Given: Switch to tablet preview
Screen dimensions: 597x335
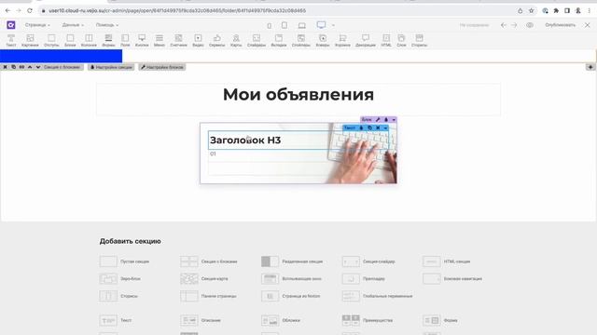Looking at the screenshot, I should click(x=285, y=25).
